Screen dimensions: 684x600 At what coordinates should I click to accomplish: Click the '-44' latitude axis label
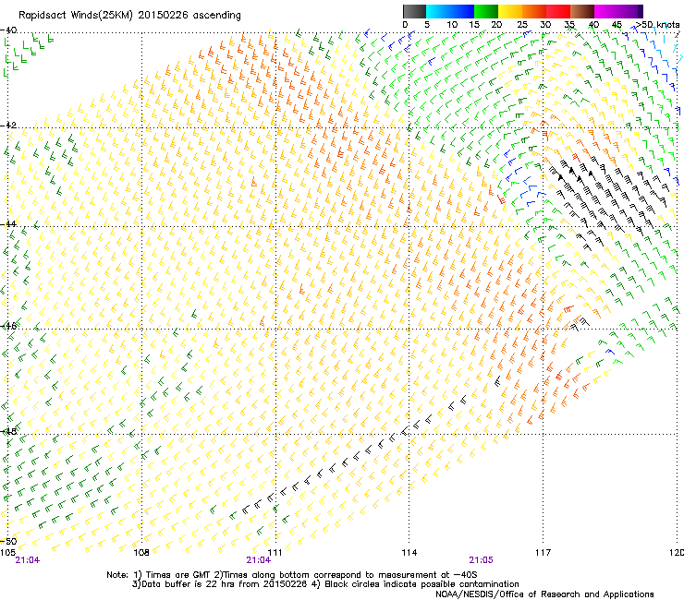click(x=8, y=224)
